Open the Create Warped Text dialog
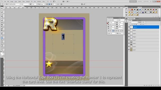 click(58, 4)
